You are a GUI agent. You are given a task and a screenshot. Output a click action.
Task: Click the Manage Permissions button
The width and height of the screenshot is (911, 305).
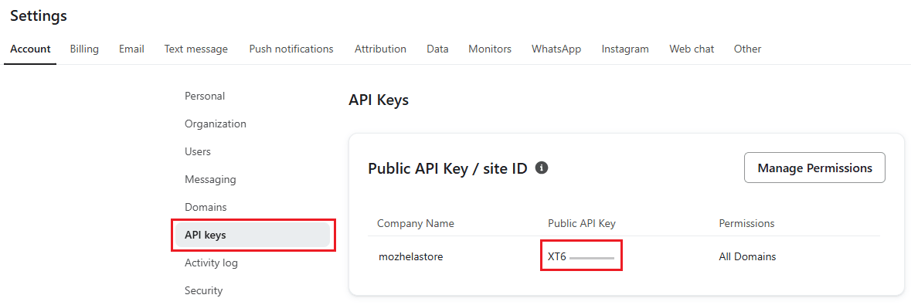tap(814, 168)
